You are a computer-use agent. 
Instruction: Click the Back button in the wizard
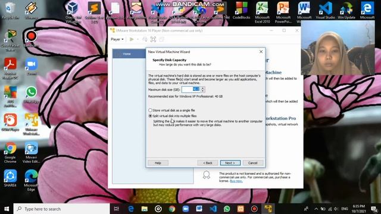pyautogui.click(x=208, y=163)
